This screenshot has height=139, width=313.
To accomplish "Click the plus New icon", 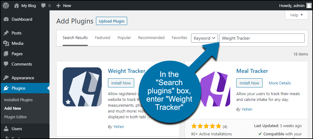I will [x=58, y=6].
